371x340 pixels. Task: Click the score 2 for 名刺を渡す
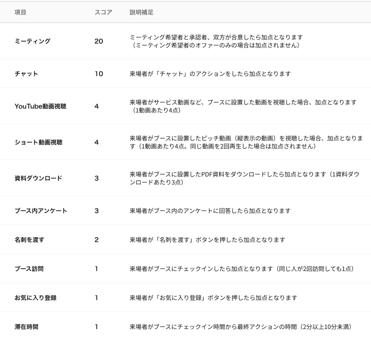(x=96, y=240)
